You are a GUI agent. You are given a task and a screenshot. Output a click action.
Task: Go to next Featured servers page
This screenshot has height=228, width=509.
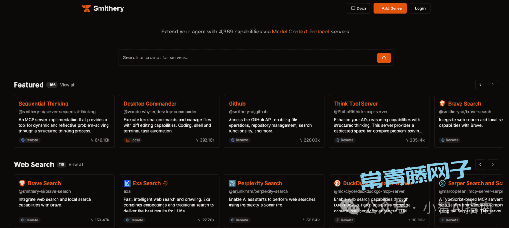(493, 85)
